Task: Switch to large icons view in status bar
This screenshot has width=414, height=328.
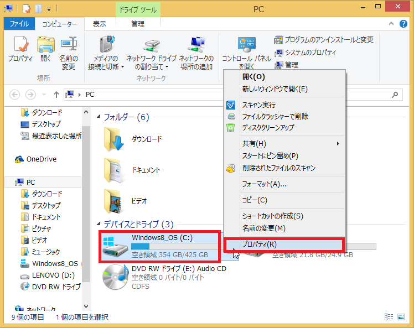Action: point(401,316)
